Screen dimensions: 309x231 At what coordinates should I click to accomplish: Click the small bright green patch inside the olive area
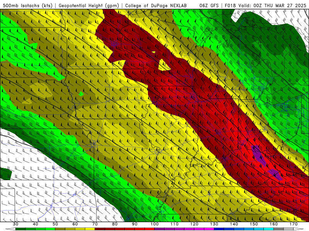point(81,94)
